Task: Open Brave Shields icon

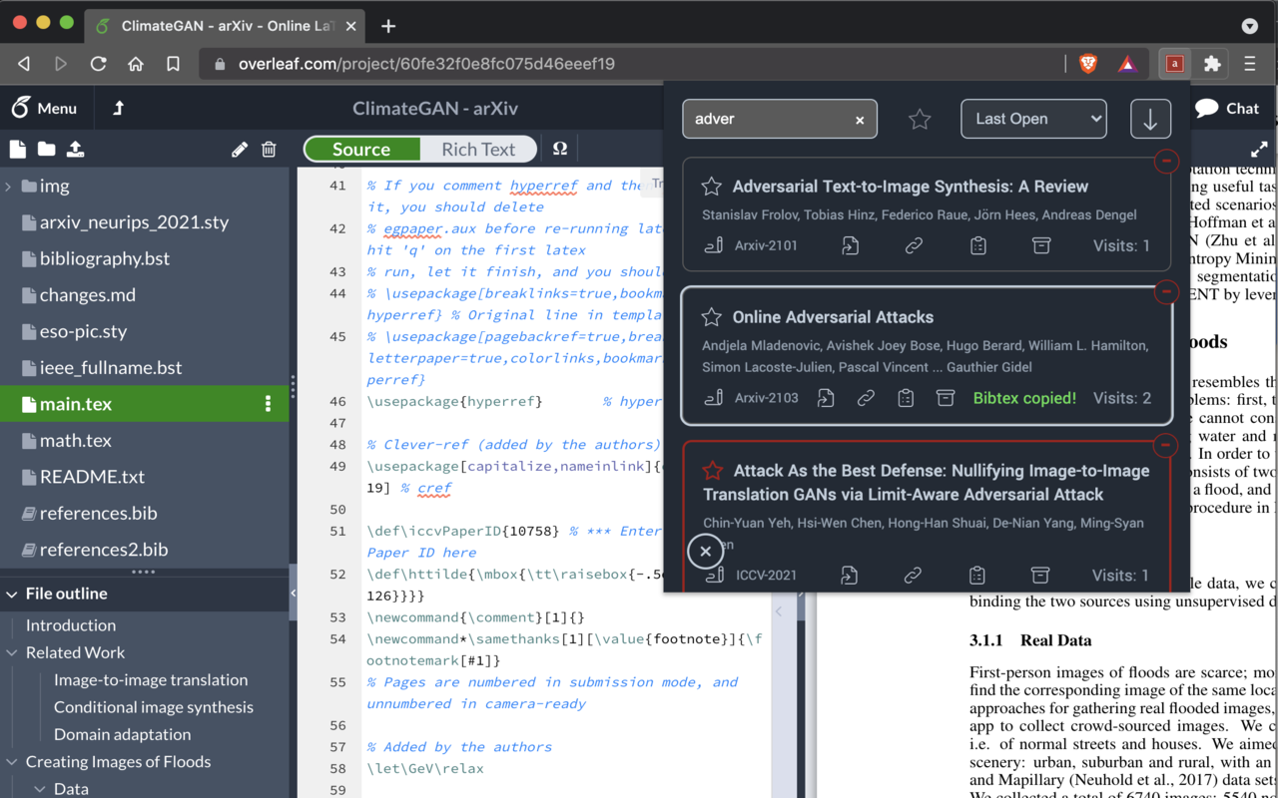Action: click(x=1088, y=64)
